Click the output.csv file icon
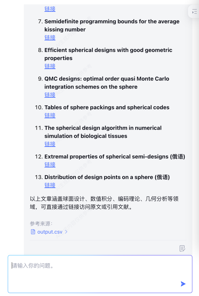 pyautogui.click(x=33, y=232)
